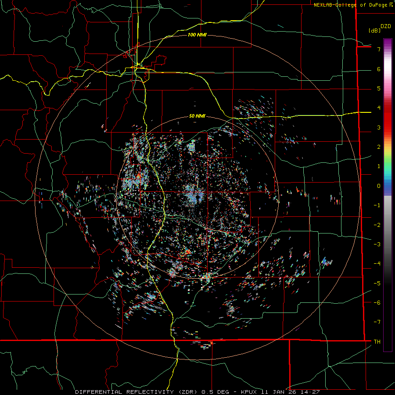Click the -3 value on the color scale

377,244
